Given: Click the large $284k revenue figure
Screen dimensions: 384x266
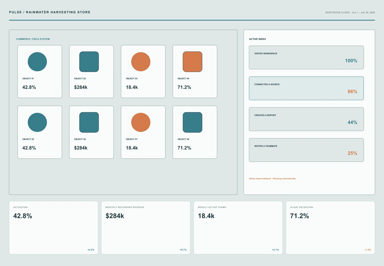Looking at the screenshot, I should (115, 216).
